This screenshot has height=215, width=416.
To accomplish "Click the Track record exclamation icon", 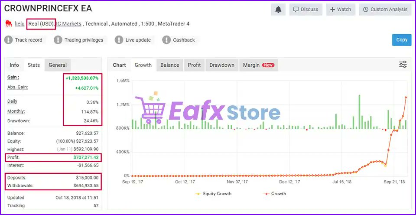I will pos(9,40).
